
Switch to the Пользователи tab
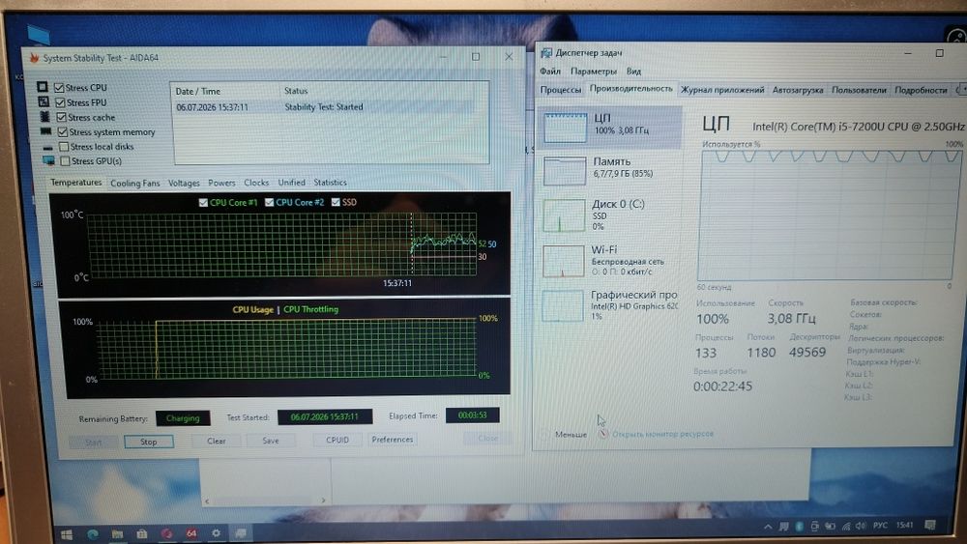tap(859, 90)
